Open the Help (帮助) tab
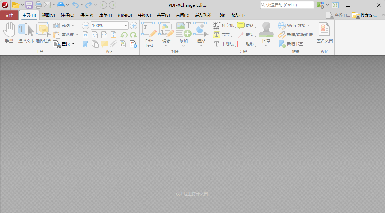The image size is (385, 213). [x=238, y=15]
